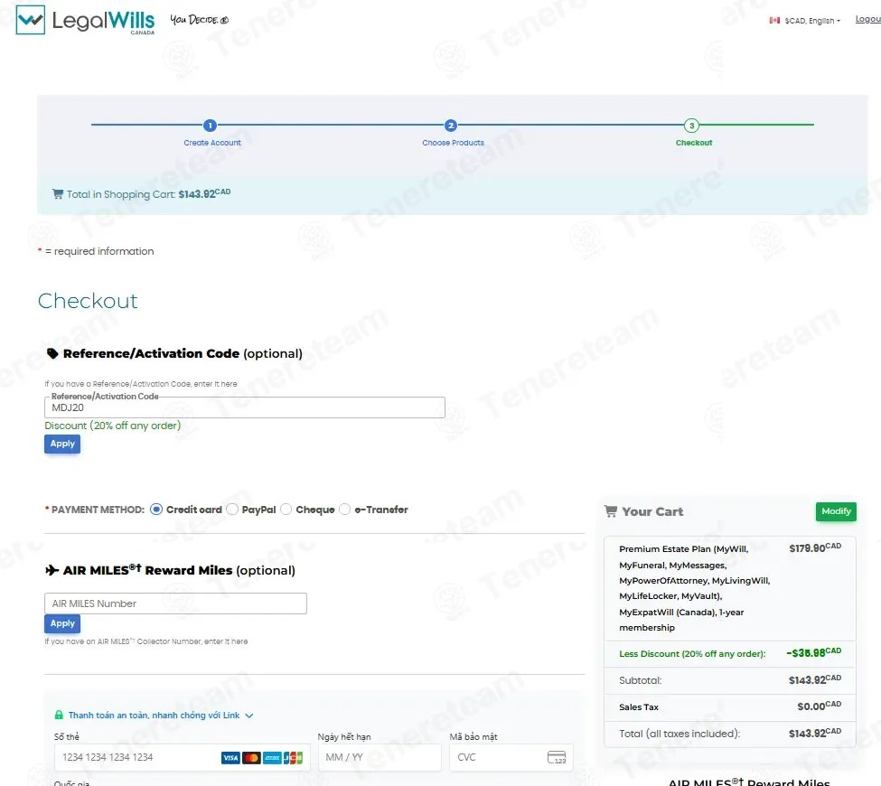
Task: Click the green lock icon
Action: click(x=59, y=715)
